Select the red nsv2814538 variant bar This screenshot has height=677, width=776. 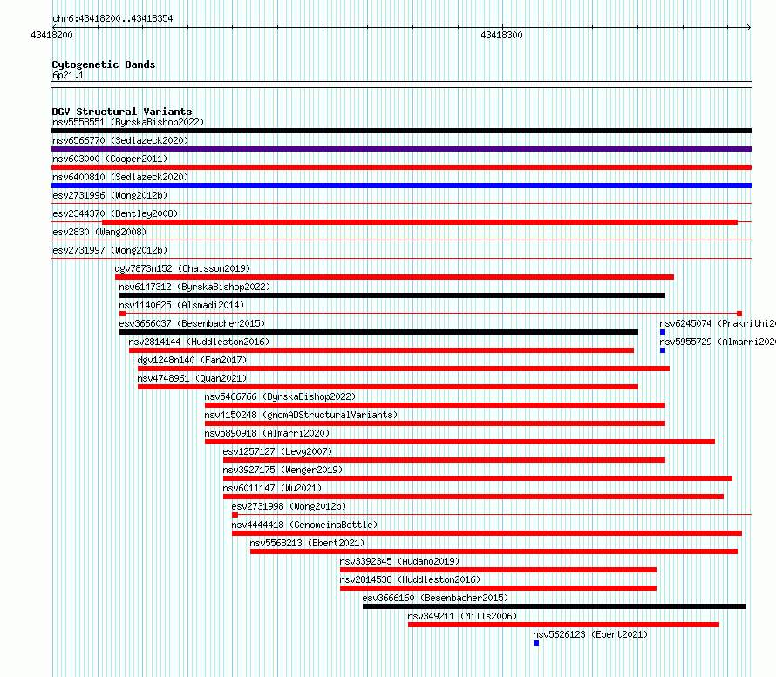(x=499, y=588)
